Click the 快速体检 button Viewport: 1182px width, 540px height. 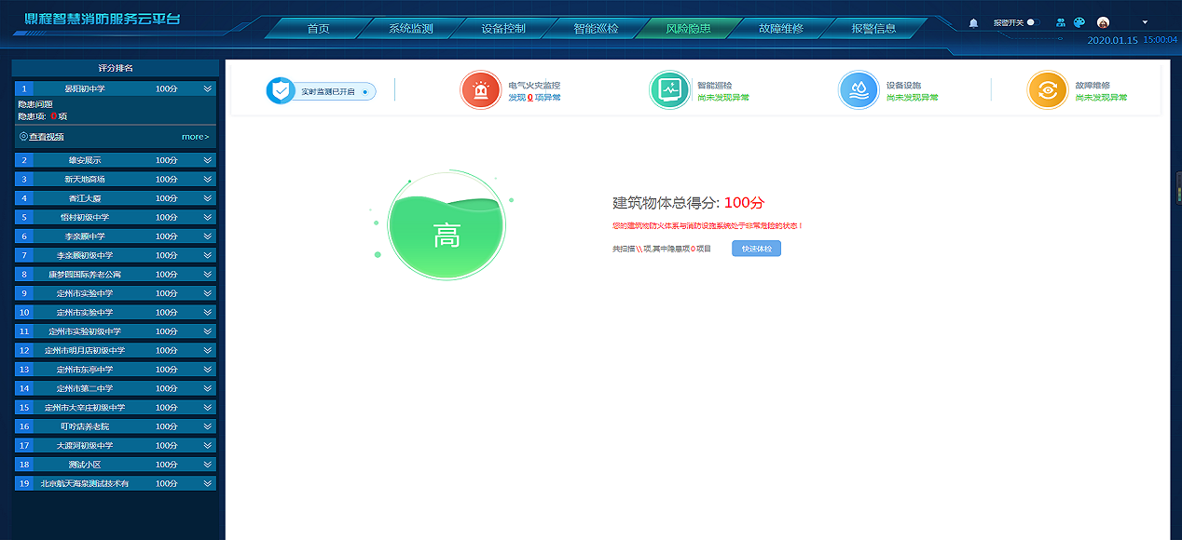[x=756, y=249]
